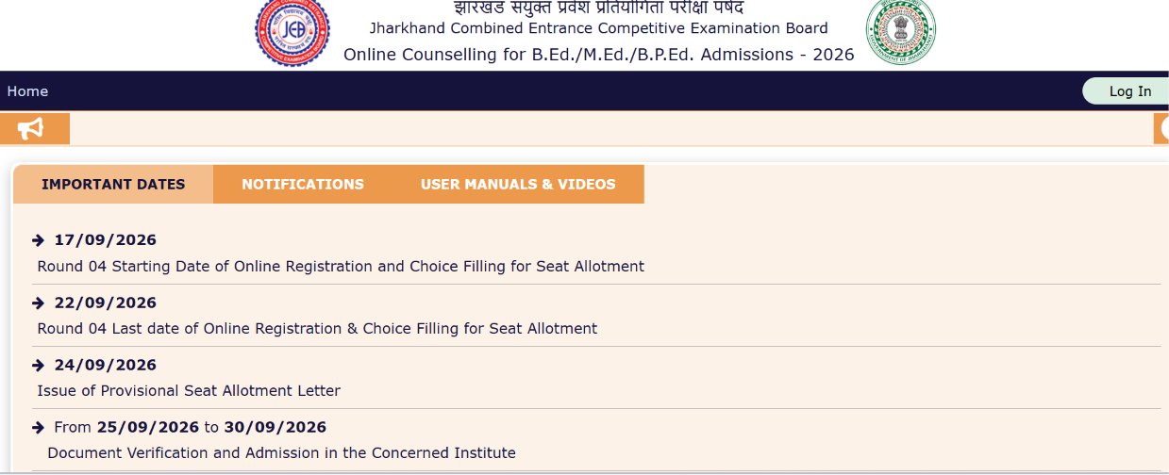
Task: Open the User Manuals & Videos tab
Action: pos(518,184)
